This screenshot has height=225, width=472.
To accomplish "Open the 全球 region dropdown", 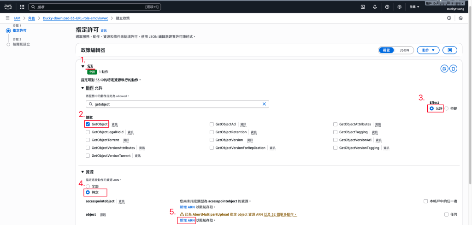I will click(x=414, y=6).
